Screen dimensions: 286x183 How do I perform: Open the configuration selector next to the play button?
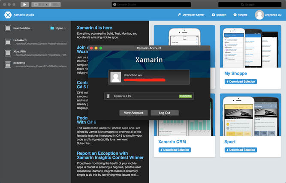[46, 4]
